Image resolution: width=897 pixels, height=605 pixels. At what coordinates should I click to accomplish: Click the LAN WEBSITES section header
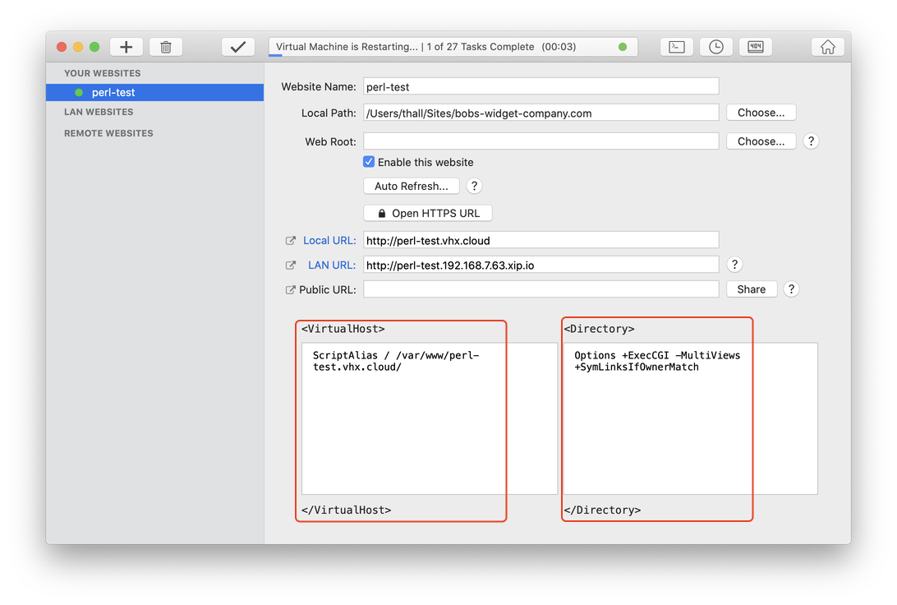[99, 112]
